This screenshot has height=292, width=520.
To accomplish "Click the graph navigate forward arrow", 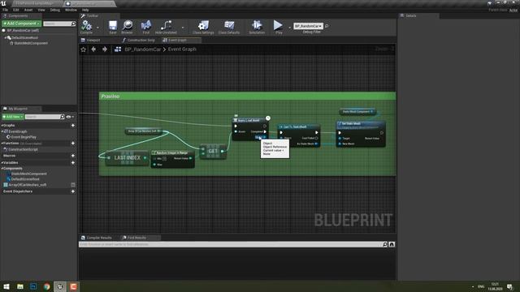I will coord(105,49).
